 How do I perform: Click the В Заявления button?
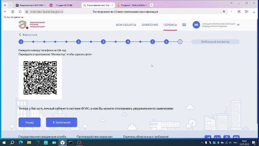[x=62, y=122]
